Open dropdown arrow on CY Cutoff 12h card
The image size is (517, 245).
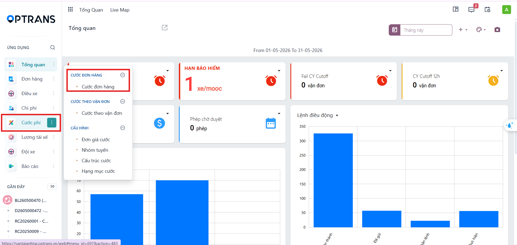pos(502,71)
